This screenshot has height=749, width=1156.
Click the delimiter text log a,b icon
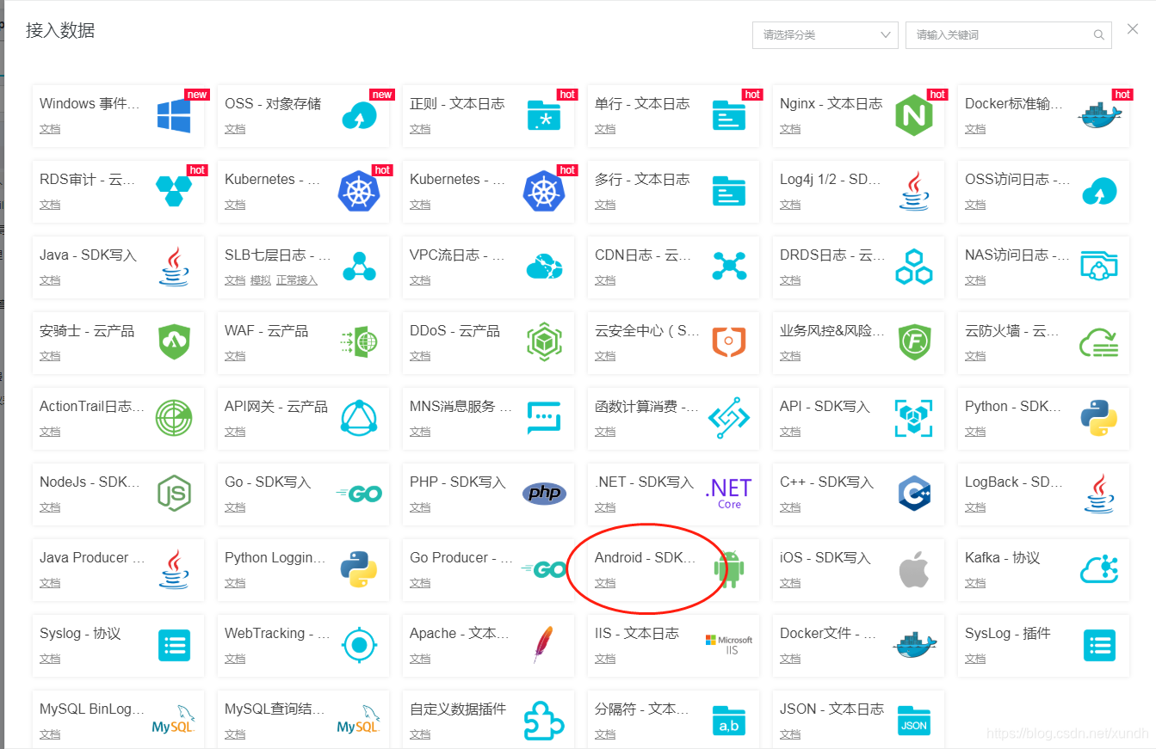(729, 721)
